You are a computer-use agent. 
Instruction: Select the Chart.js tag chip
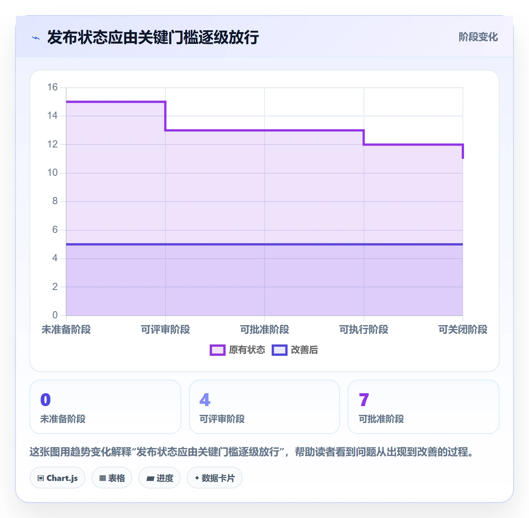coord(57,478)
